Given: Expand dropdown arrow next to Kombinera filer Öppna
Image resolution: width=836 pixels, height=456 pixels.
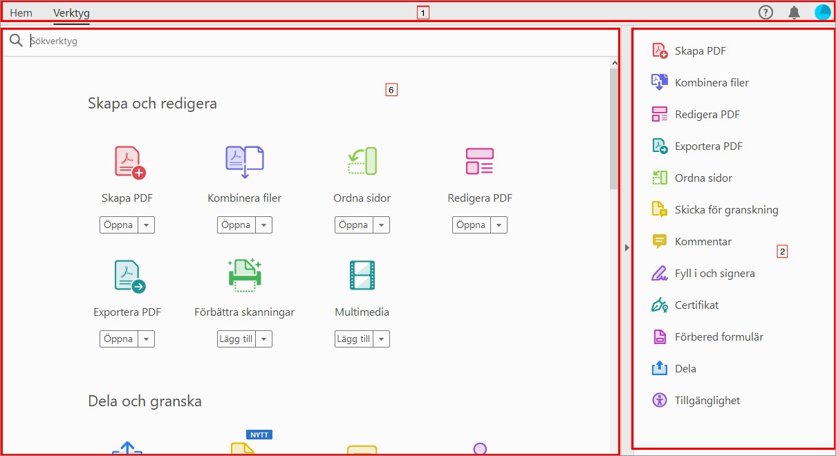Looking at the screenshot, I should pos(263,225).
